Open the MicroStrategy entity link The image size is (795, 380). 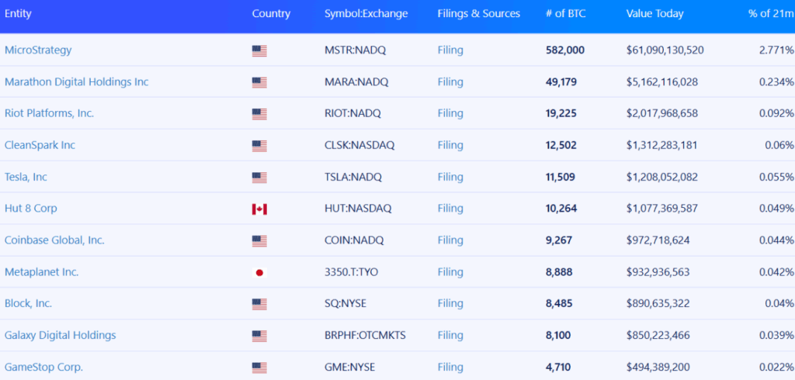tap(38, 50)
